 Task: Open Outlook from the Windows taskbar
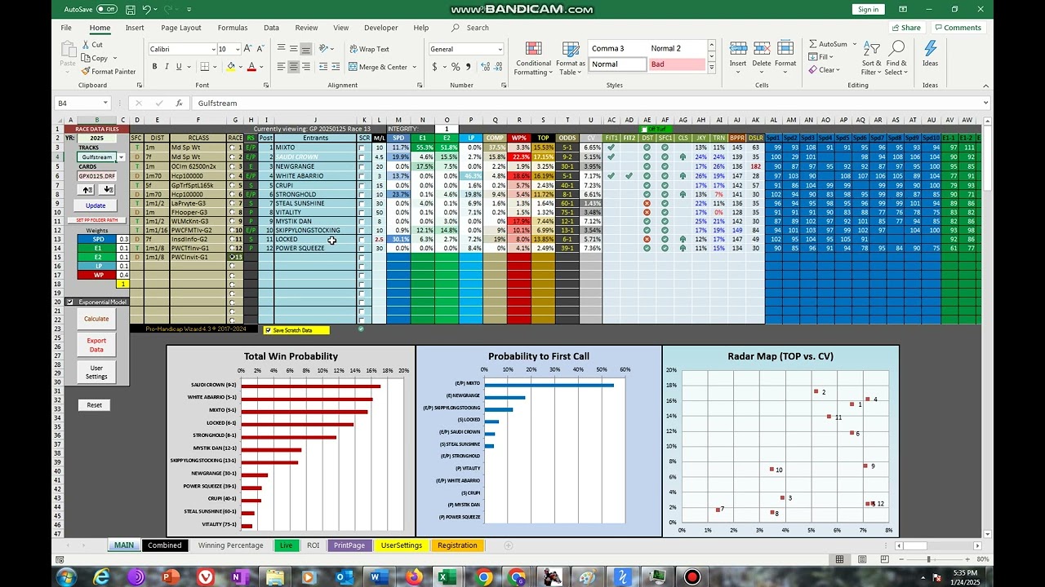344,577
